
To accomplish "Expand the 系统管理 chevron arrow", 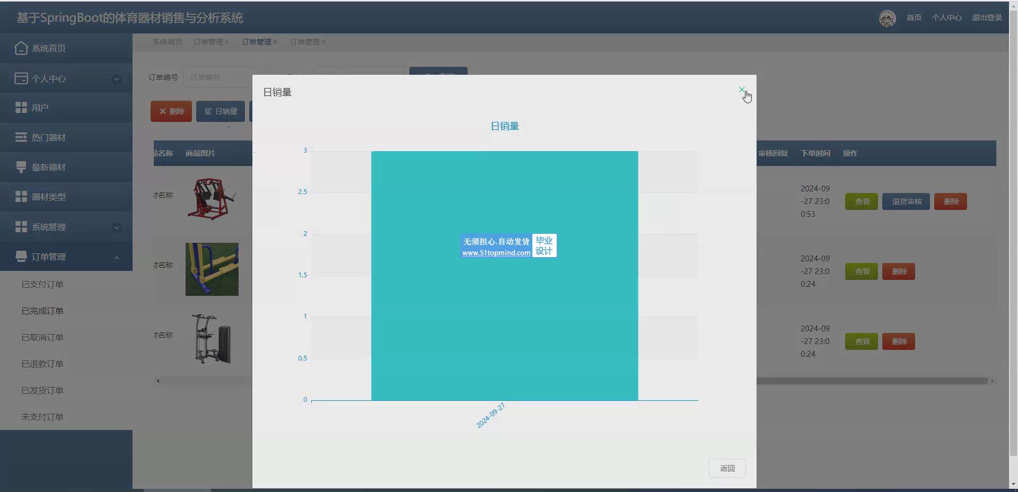I will click(x=117, y=227).
